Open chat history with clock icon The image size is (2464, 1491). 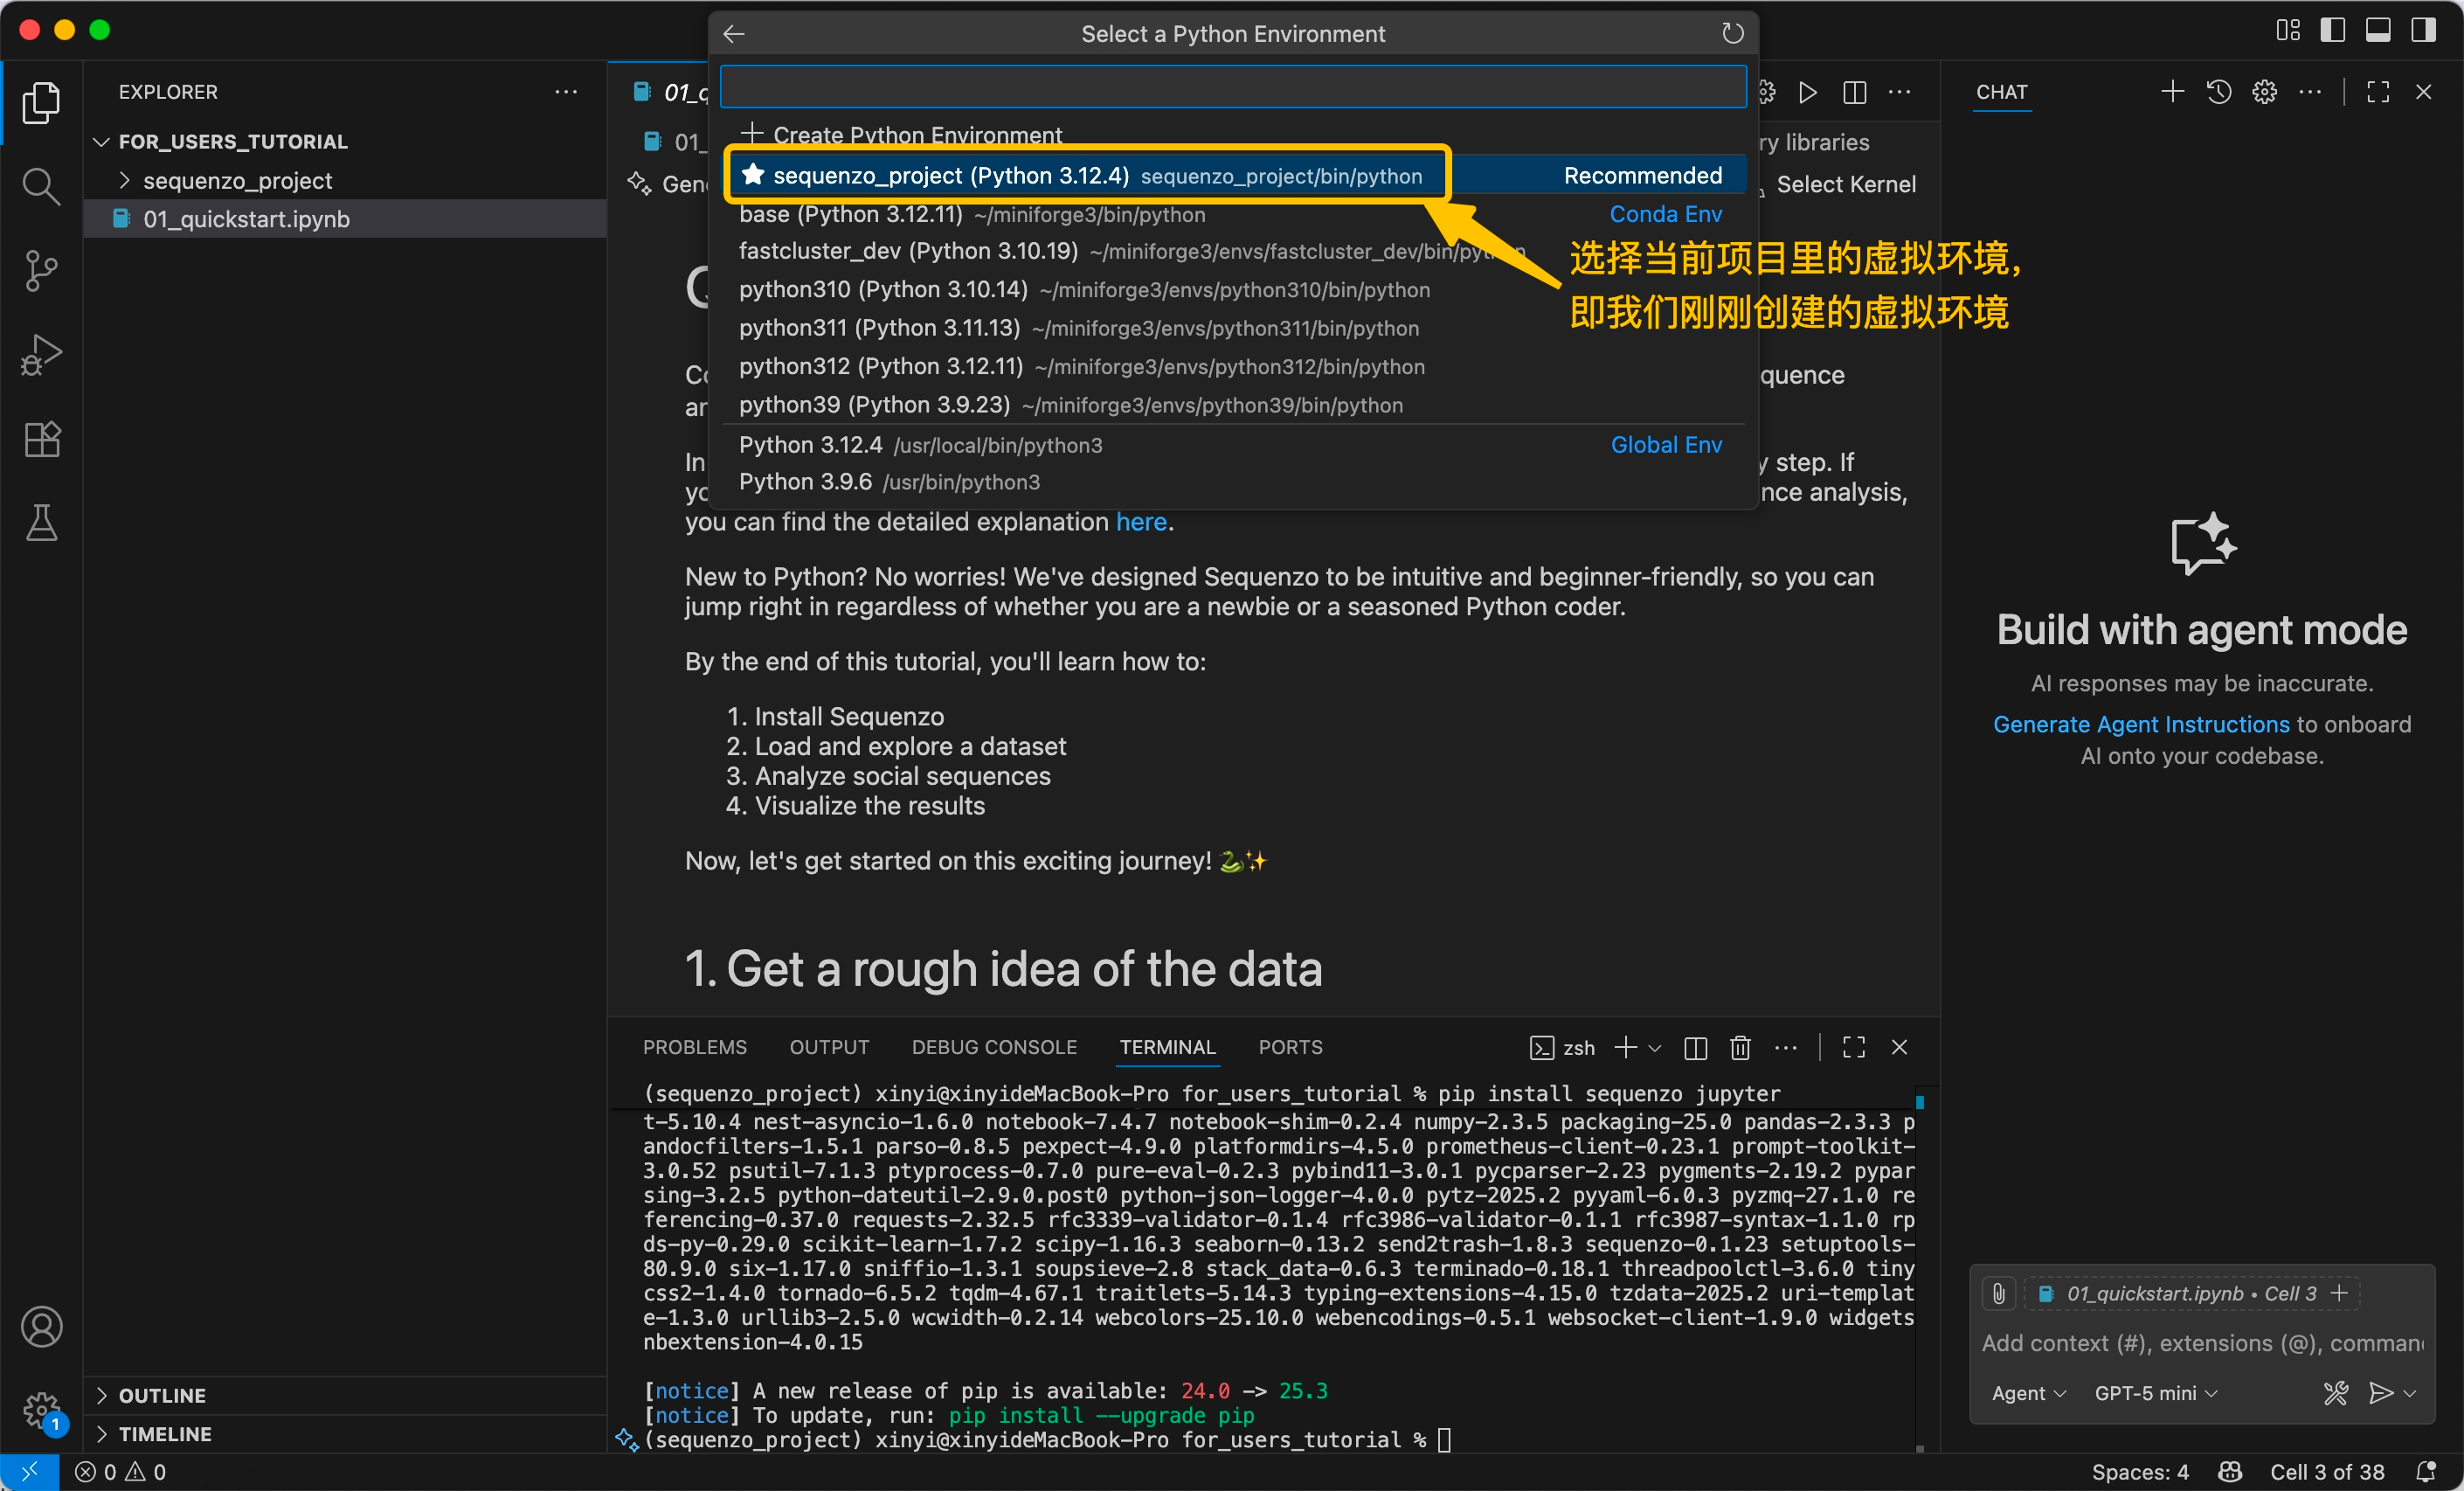2218,92
